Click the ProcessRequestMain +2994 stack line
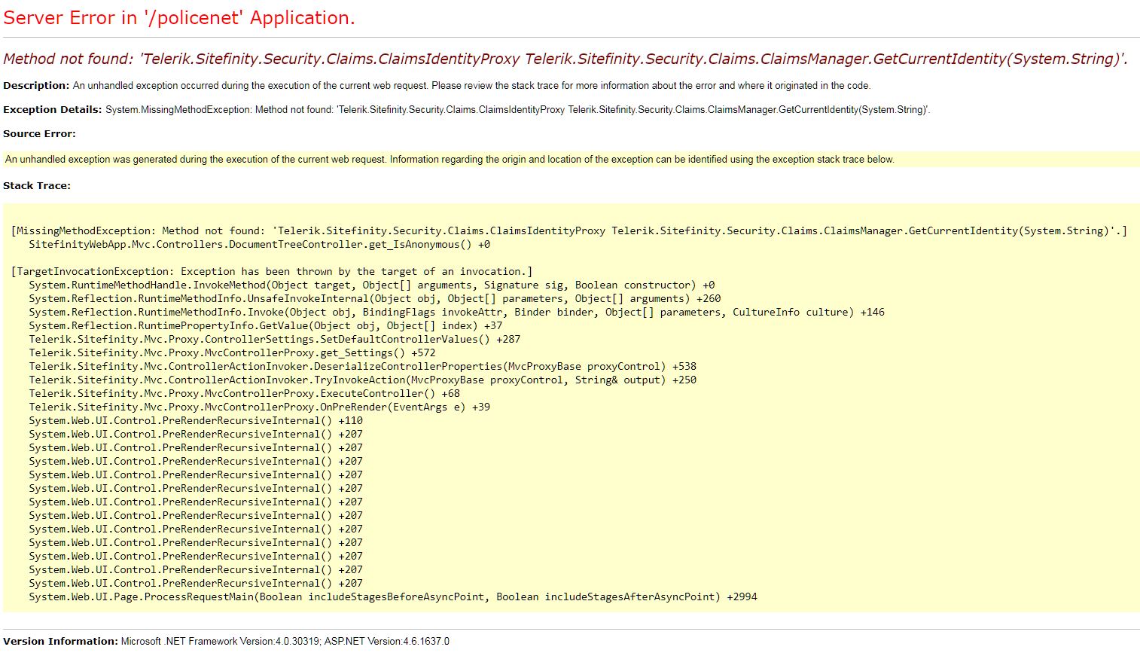1140x659 pixels. click(393, 596)
